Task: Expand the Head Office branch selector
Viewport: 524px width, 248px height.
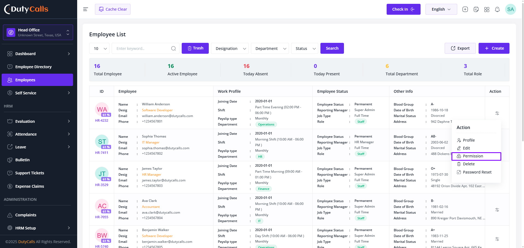Action: click(38, 32)
